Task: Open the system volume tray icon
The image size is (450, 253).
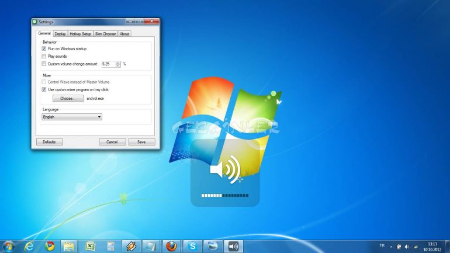Action: (407, 247)
